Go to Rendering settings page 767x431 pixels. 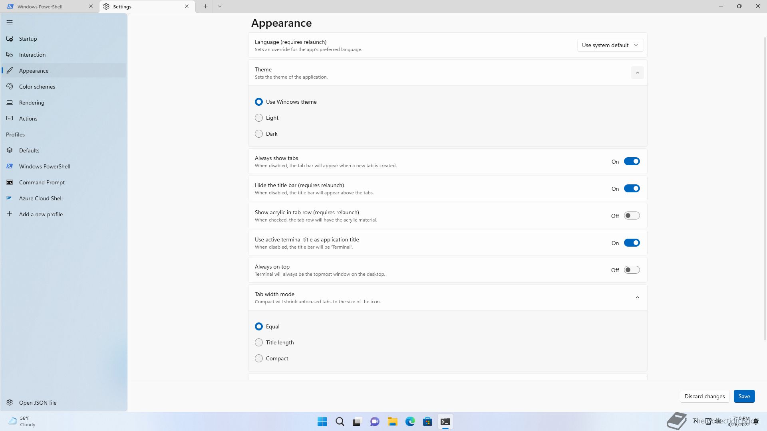(x=64, y=103)
